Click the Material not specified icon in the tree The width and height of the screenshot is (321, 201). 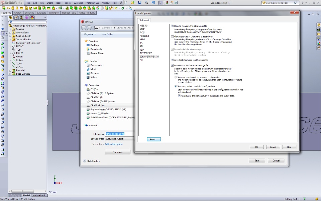click(14, 43)
